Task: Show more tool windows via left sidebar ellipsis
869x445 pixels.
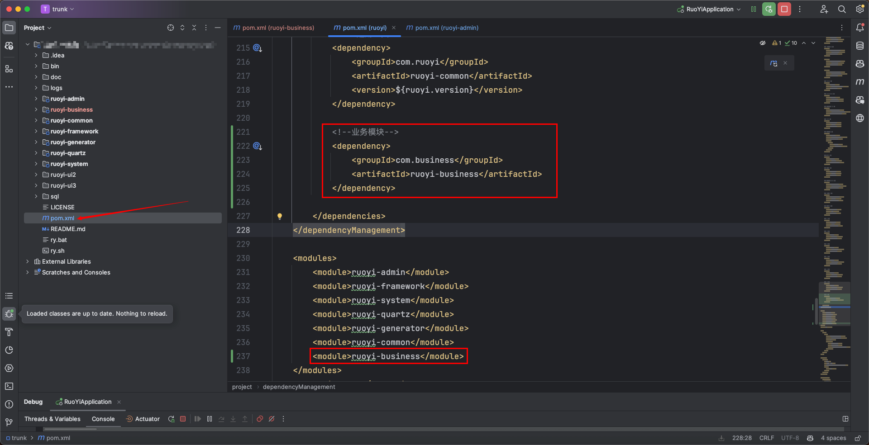Action: pyautogui.click(x=9, y=87)
